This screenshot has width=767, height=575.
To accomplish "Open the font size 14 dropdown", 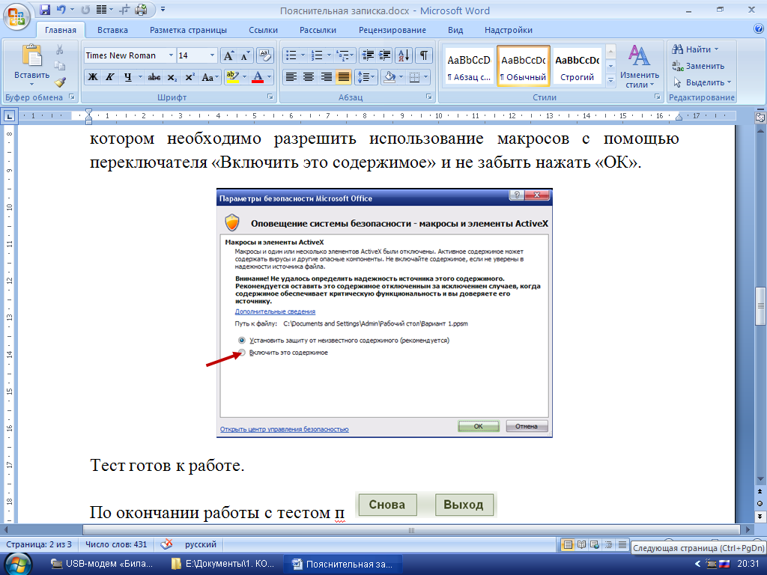I will [x=212, y=55].
